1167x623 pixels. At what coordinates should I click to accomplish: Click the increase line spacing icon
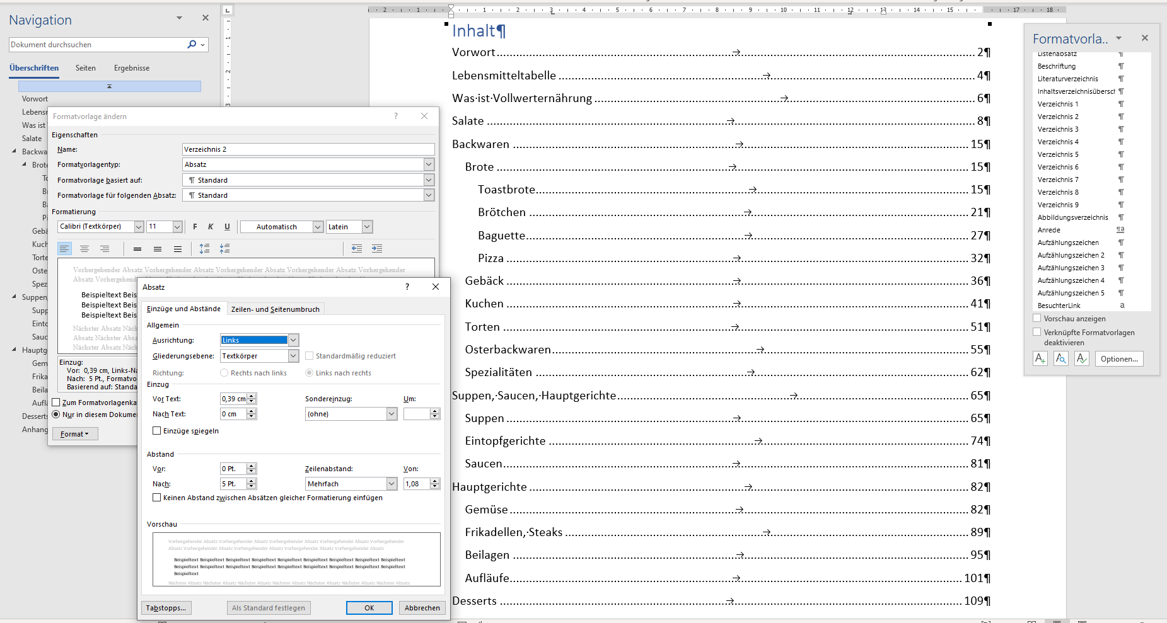click(204, 248)
